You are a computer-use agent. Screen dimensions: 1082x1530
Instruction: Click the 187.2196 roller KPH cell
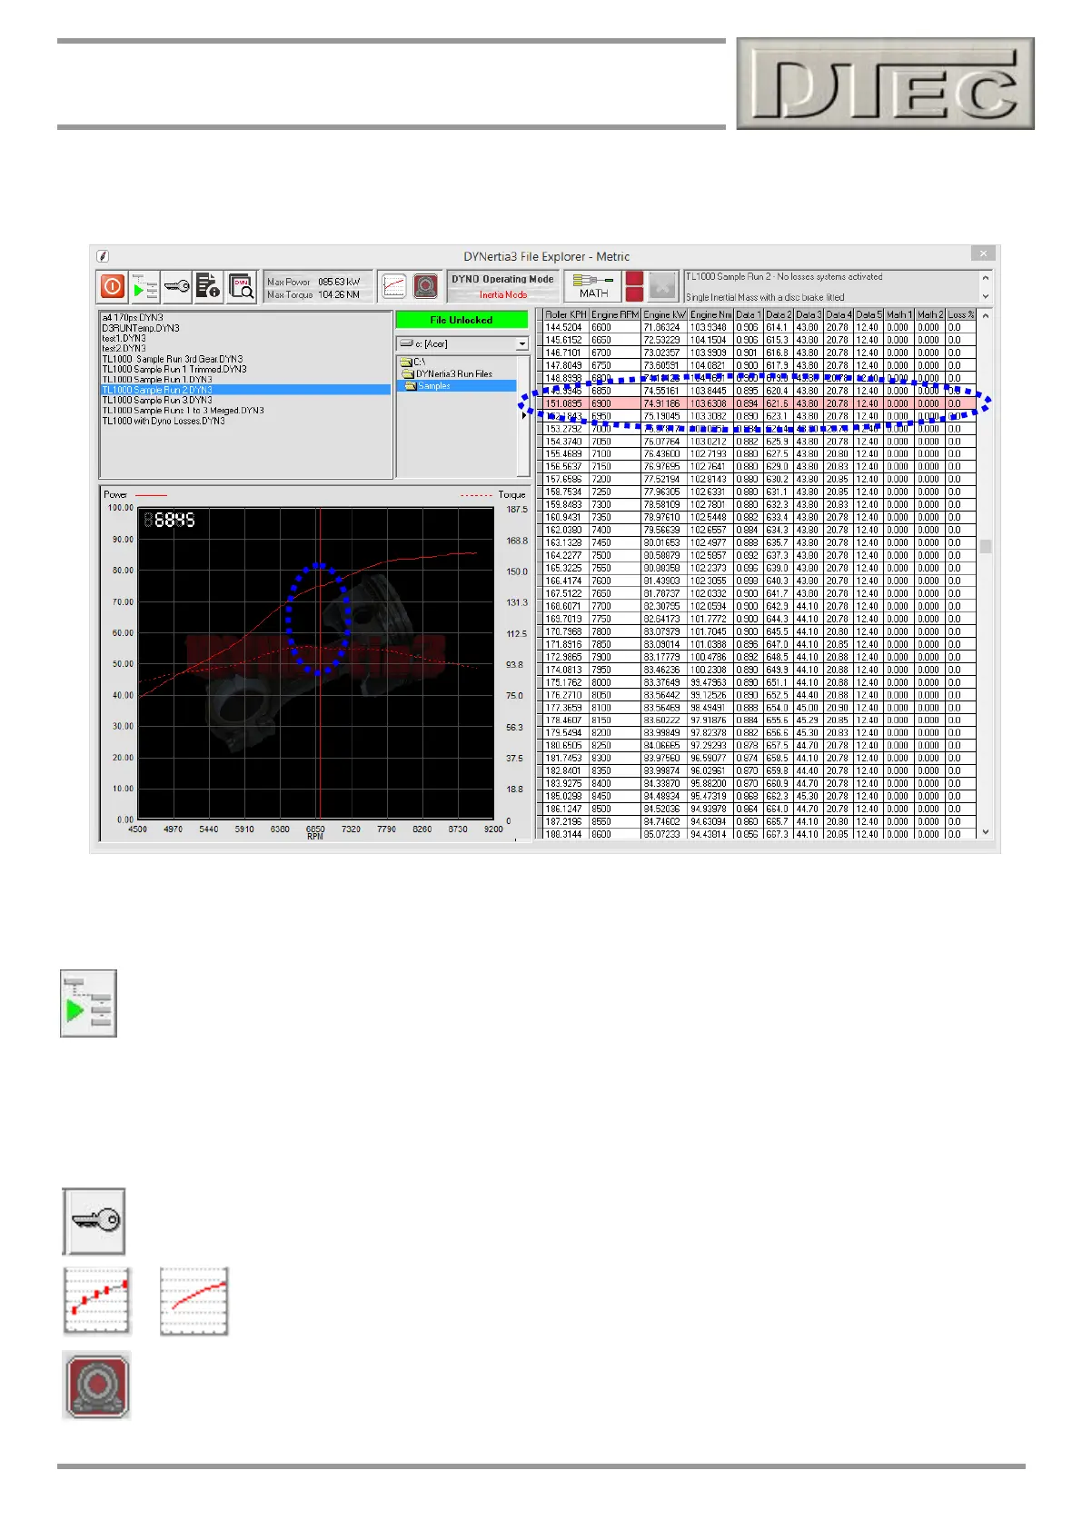[x=564, y=821]
